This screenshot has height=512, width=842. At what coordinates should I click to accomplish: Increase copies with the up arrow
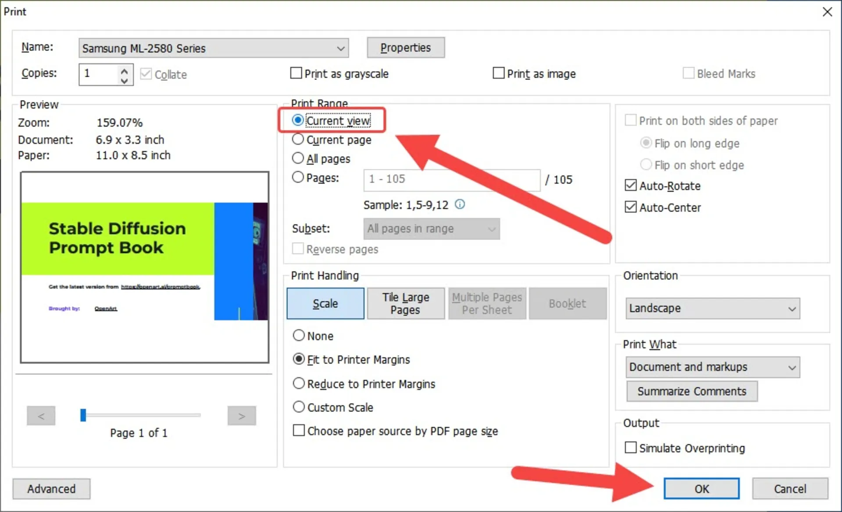(x=125, y=70)
